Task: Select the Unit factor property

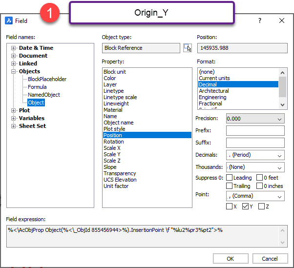Action: 147,186
